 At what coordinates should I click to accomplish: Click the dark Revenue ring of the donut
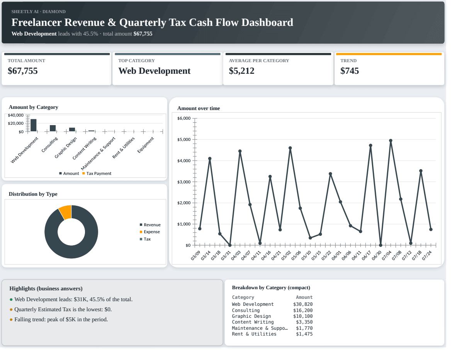(71, 252)
